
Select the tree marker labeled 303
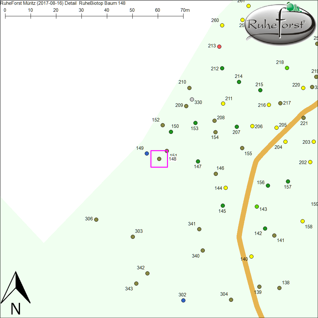coord(133,237)
